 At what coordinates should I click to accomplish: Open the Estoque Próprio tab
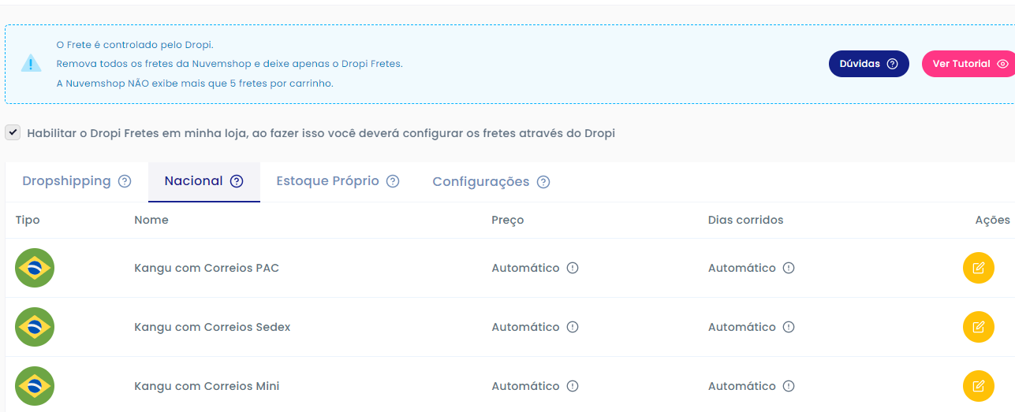tap(338, 181)
